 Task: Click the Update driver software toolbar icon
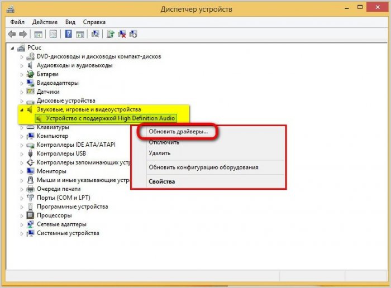tap(111, 34)
